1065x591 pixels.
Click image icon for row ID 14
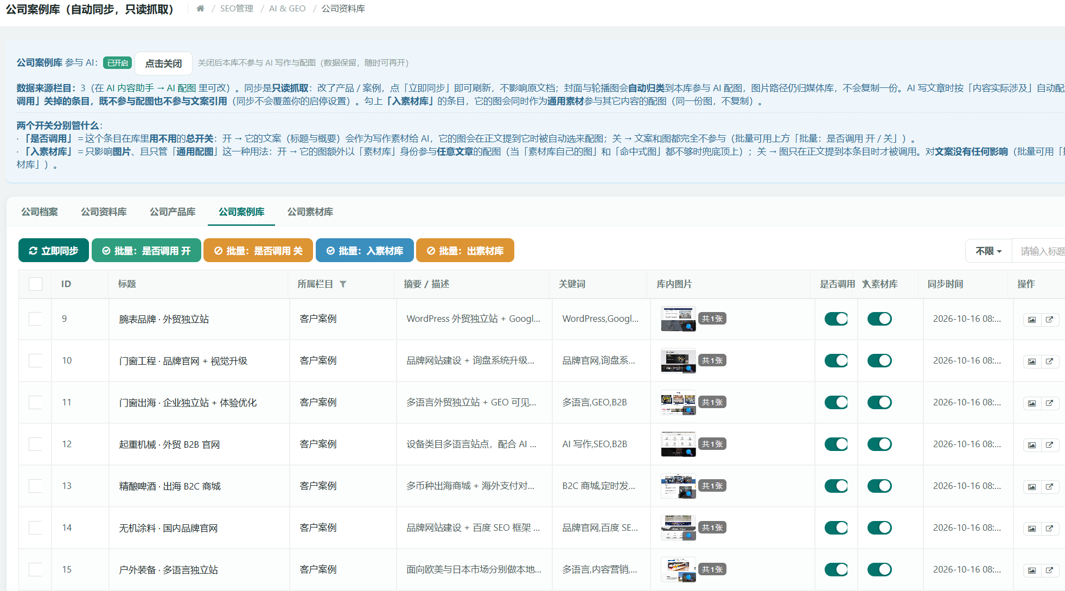(x=1032, y=529)
